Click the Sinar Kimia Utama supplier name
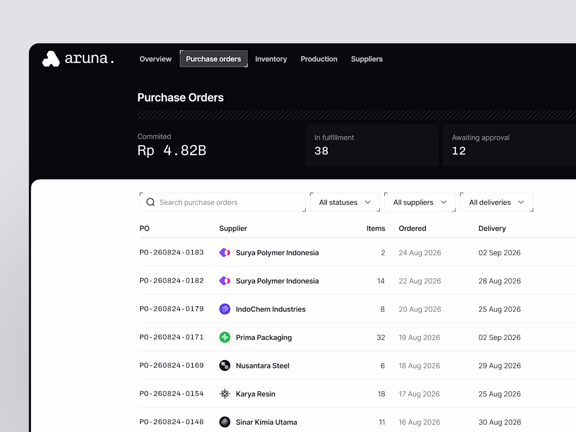576x432 pixels. tap(267, 422)
